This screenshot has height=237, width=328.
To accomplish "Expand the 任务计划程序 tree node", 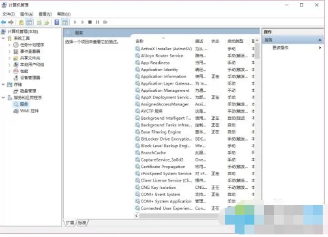I will (9, 45).
